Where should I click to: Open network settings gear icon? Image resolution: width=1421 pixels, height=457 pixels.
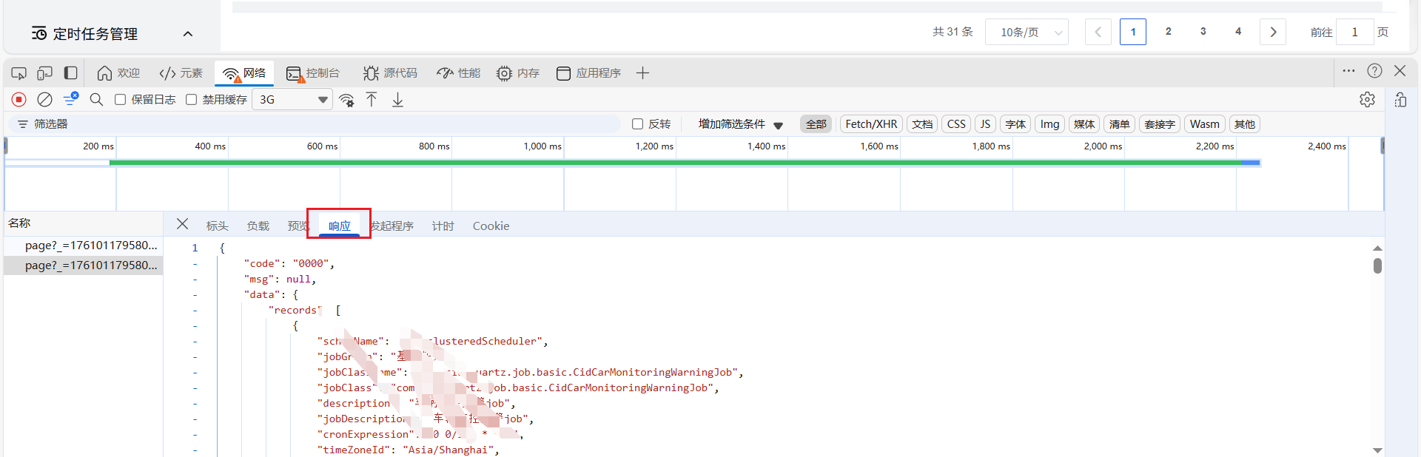[1367, 99]
